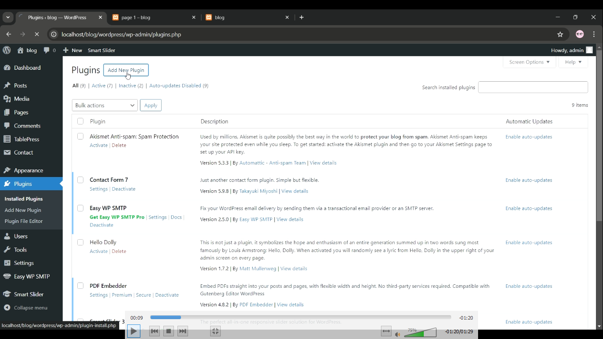The width and height of the screenshot is (603, 339).
Task: Open Bulk actions dropdown
Action: pos(105,105)
